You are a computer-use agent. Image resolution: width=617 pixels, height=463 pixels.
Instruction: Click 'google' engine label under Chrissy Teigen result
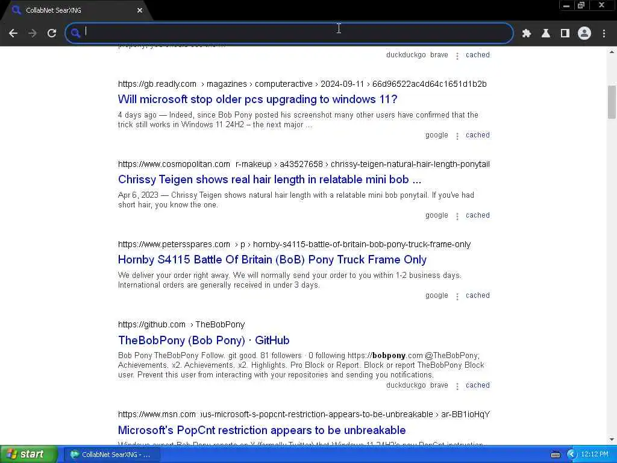click(437, 215)
